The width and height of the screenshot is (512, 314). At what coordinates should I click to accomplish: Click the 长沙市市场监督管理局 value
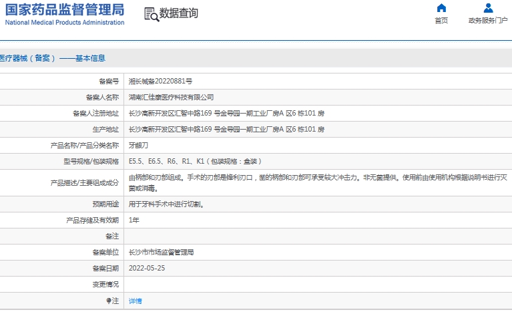click(161, 253)
